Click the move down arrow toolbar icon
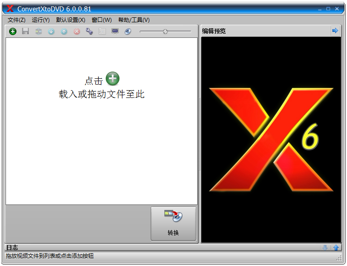 click(51, 31)
